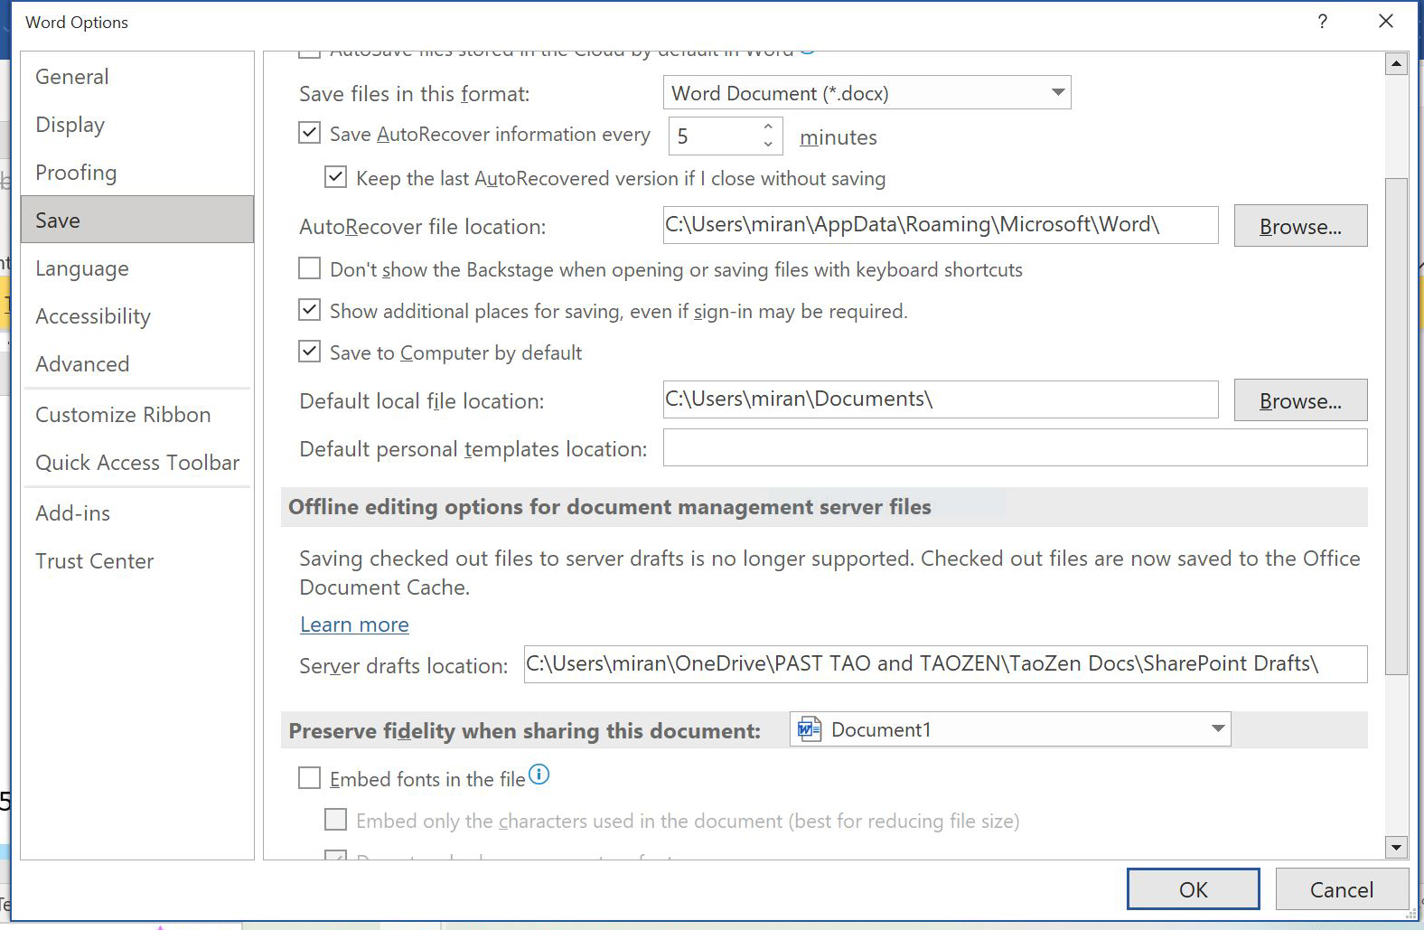
Task: Check Embed only the characters used option
Action: (335, 820)
